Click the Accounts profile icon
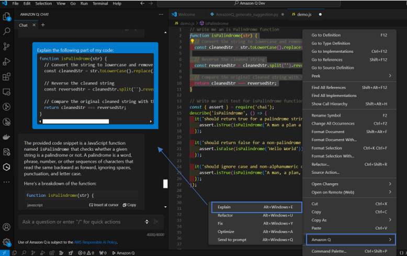The image size is (407, 256). [x=7, y=227]
